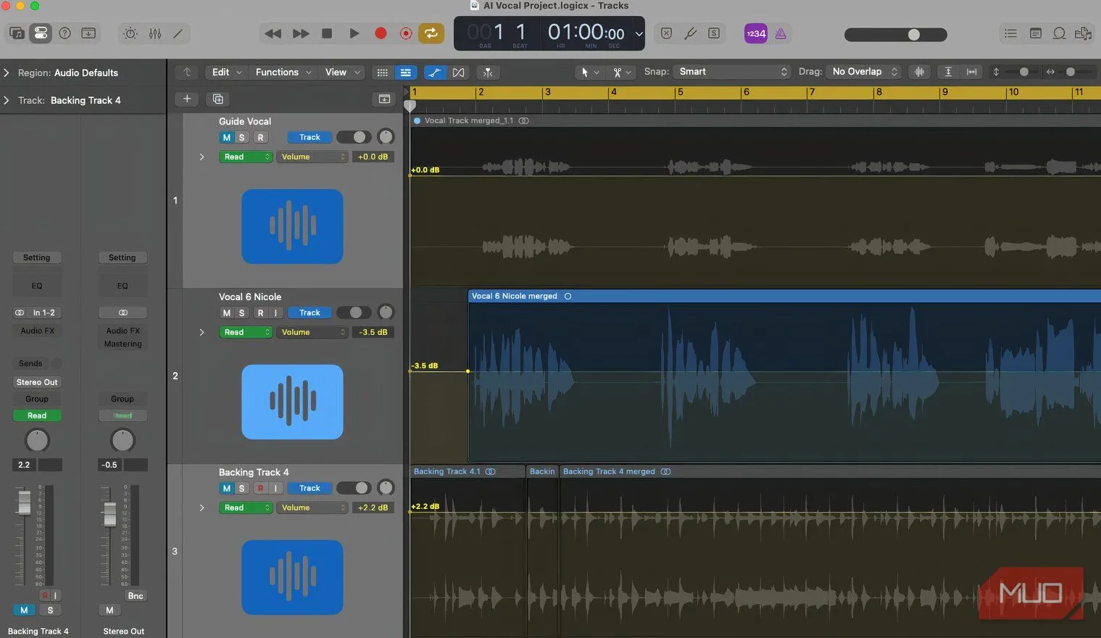1101x638 pixels.
Task: Click the Waveform Zoom icon
Action: pyautogui.click(x=919, y=71)
